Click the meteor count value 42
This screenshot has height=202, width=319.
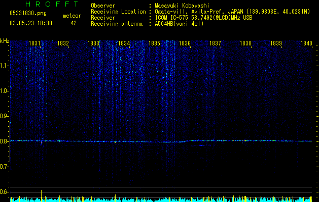(74, 23)
